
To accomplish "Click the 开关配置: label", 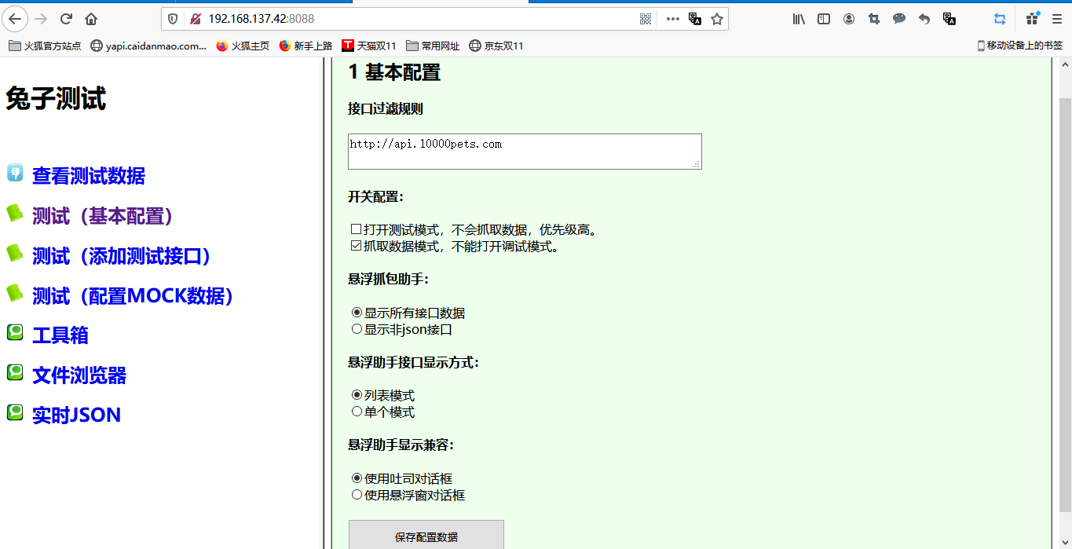I will point(376,196).
